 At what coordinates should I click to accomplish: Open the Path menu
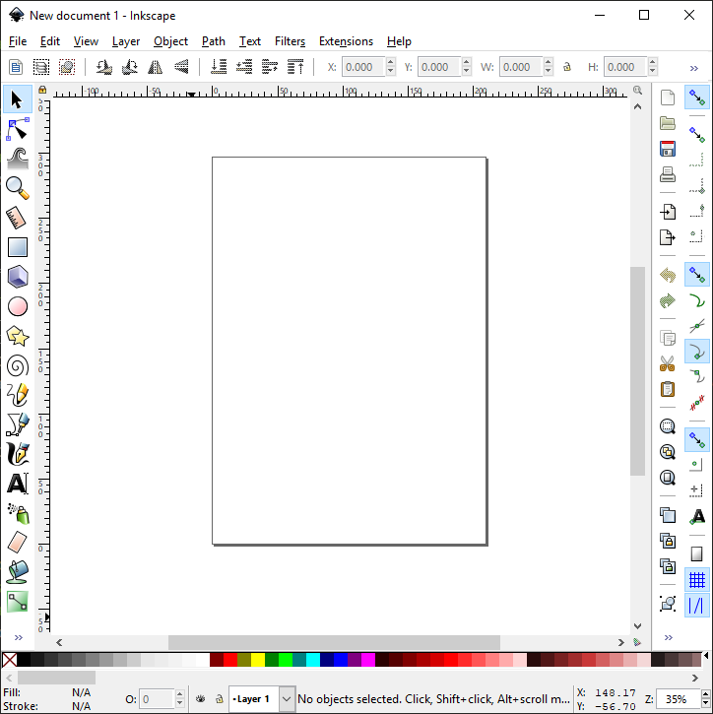pos(214,41)
